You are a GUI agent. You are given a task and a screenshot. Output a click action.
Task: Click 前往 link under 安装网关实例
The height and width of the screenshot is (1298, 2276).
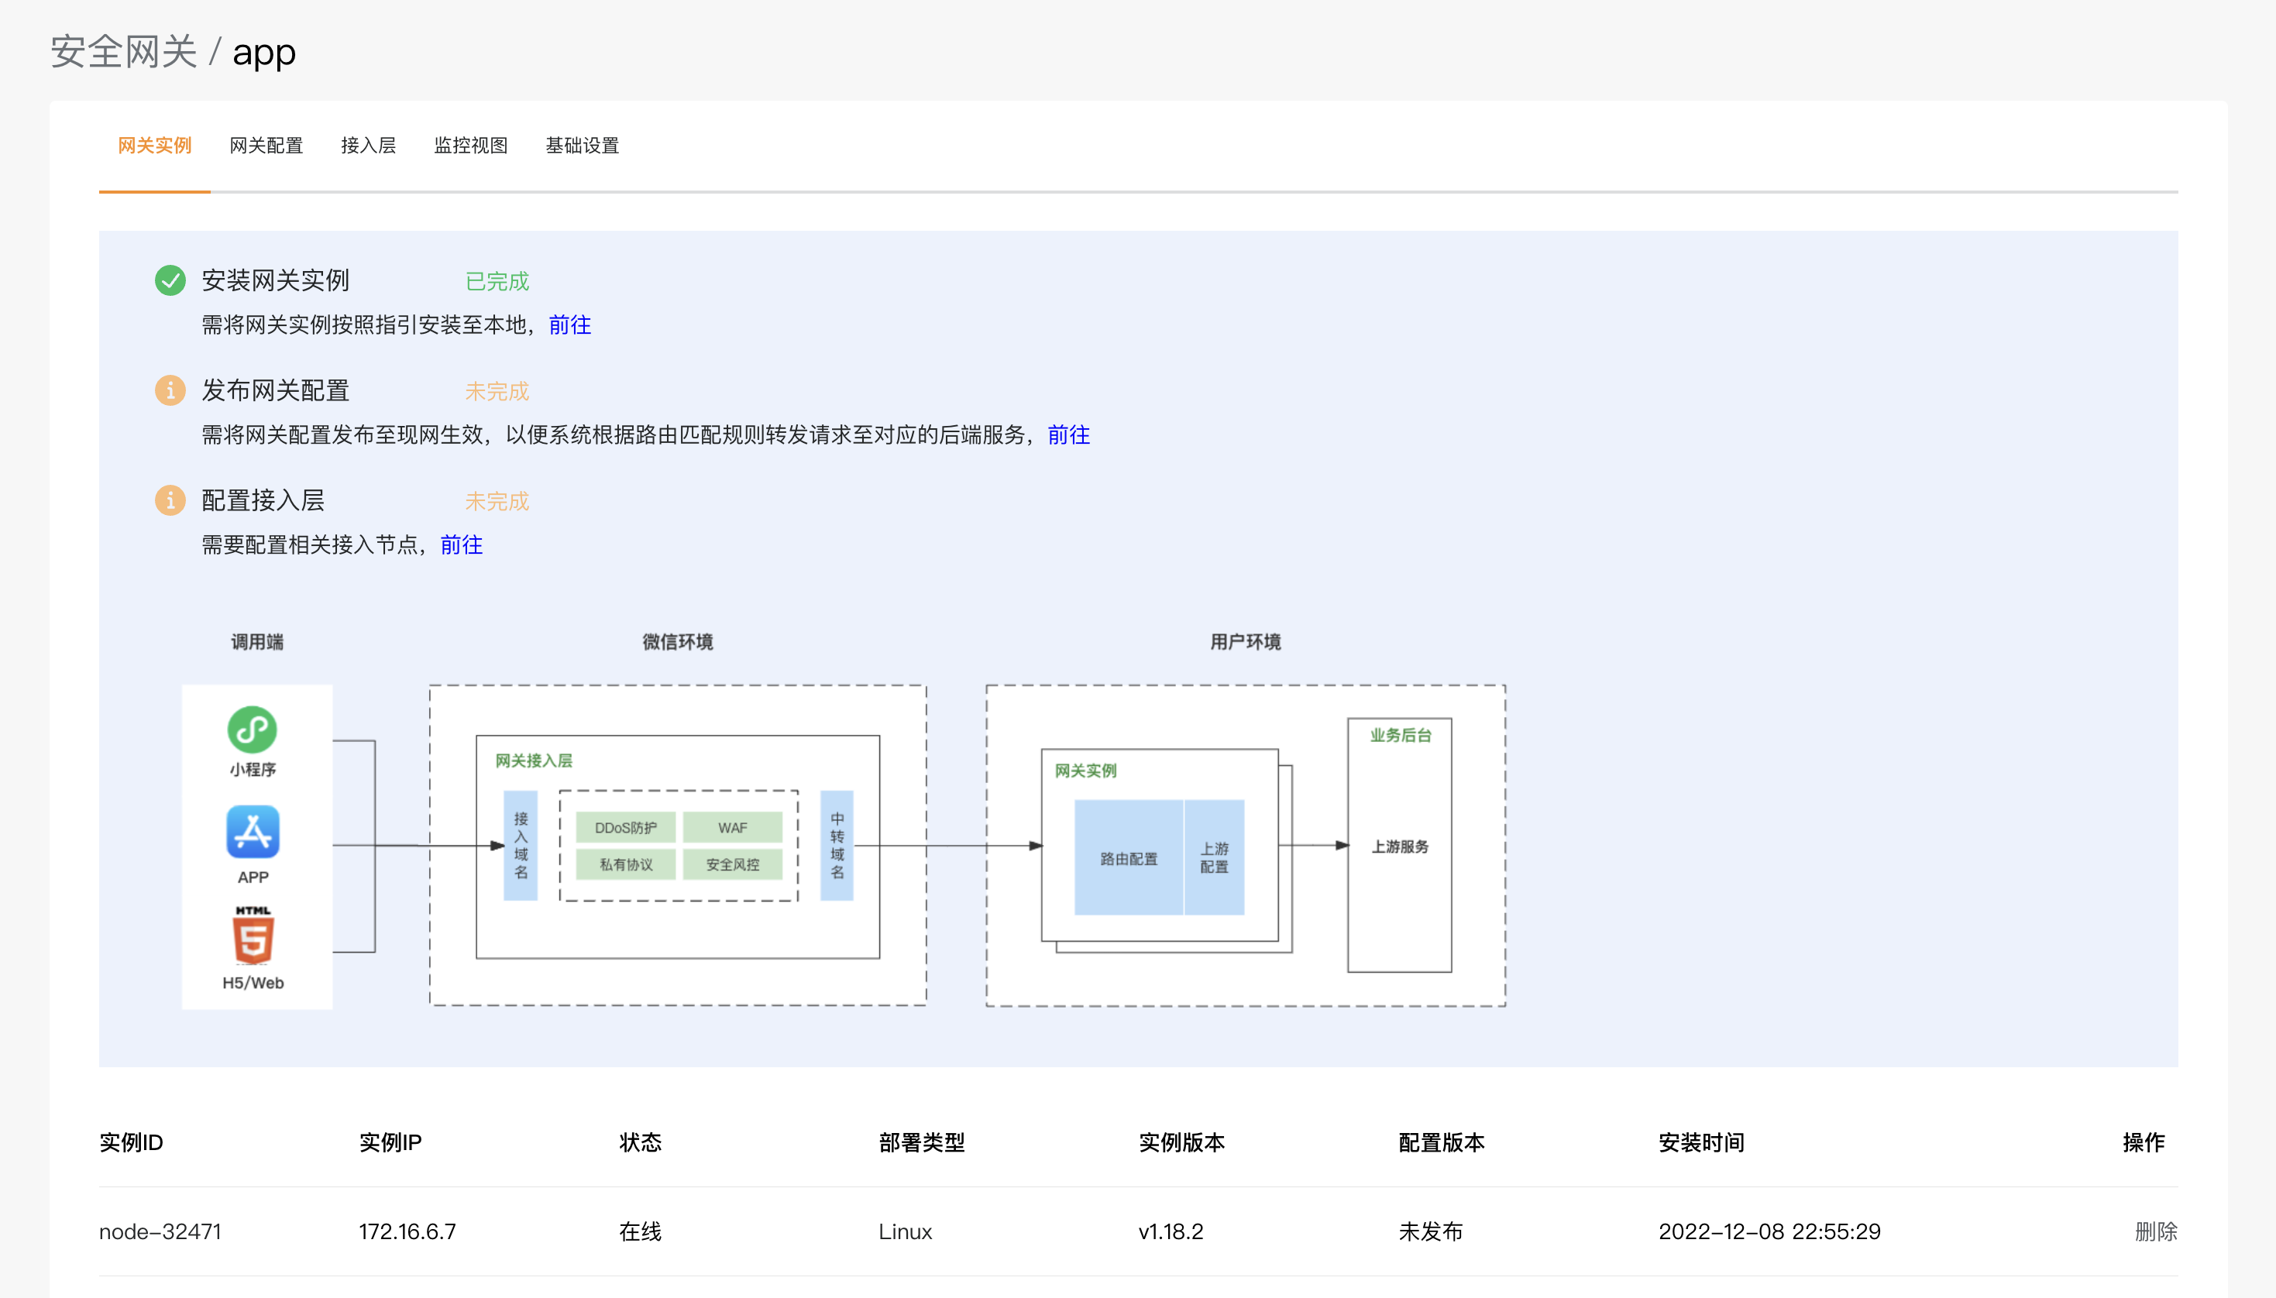[x=569, y=324]
